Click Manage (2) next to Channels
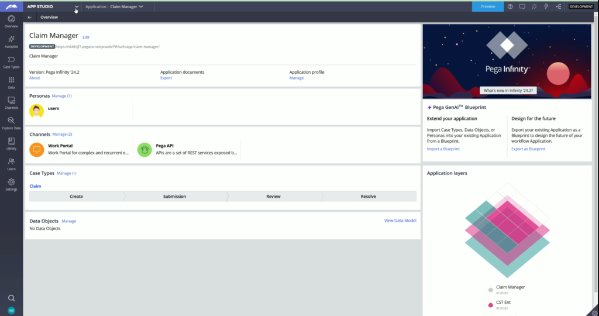The height and width of the screenshot is (316, 599). coord(62,135)
